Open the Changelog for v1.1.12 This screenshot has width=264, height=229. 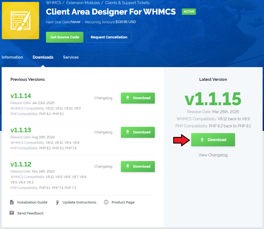pos(103,167)
